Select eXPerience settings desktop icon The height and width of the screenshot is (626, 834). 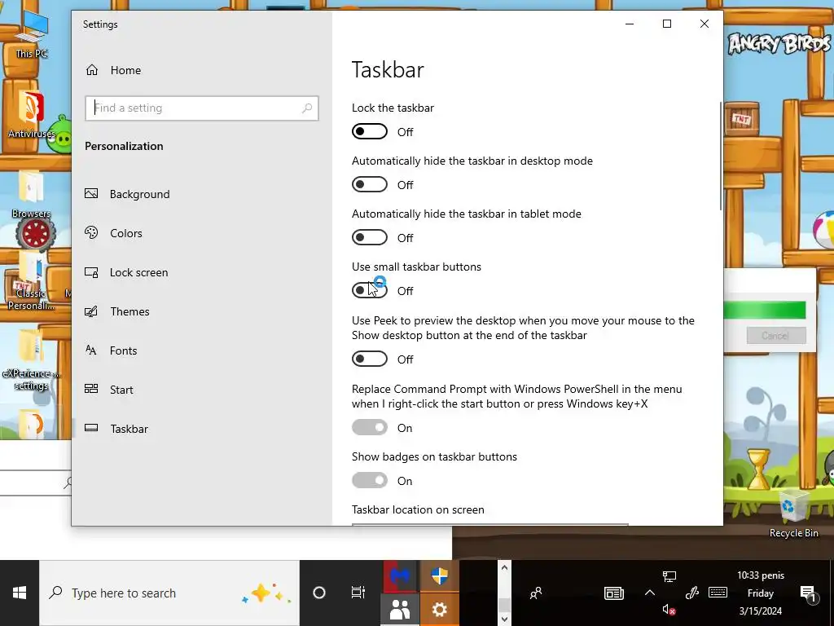(x=31, y=361)
